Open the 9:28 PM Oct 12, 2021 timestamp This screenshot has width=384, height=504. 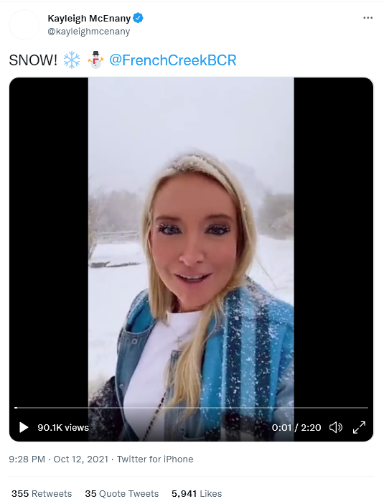(58, 459)
